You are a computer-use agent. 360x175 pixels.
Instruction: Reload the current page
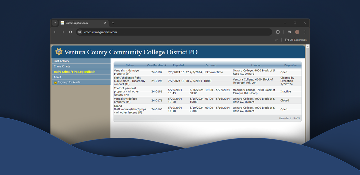point(70,32)
